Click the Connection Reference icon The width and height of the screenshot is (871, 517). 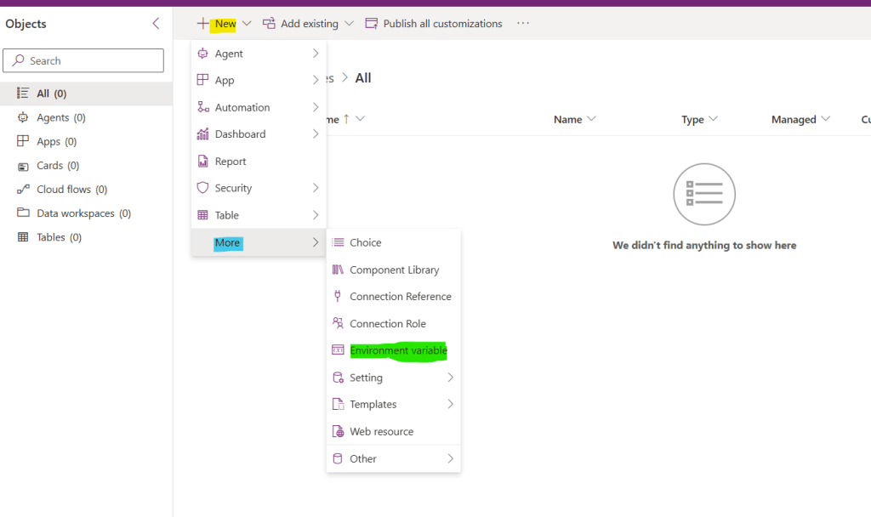point(337,296)
